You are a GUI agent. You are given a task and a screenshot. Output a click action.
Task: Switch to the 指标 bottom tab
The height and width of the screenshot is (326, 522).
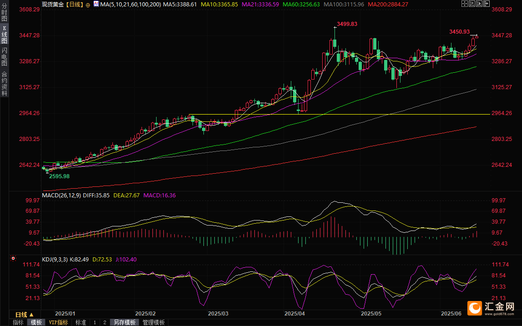click(18, 322)
